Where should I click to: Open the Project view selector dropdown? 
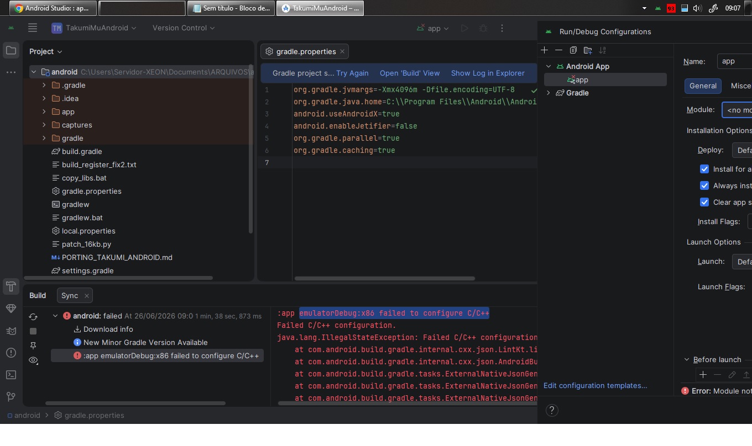pyautogui.click(x=46, y=51)
